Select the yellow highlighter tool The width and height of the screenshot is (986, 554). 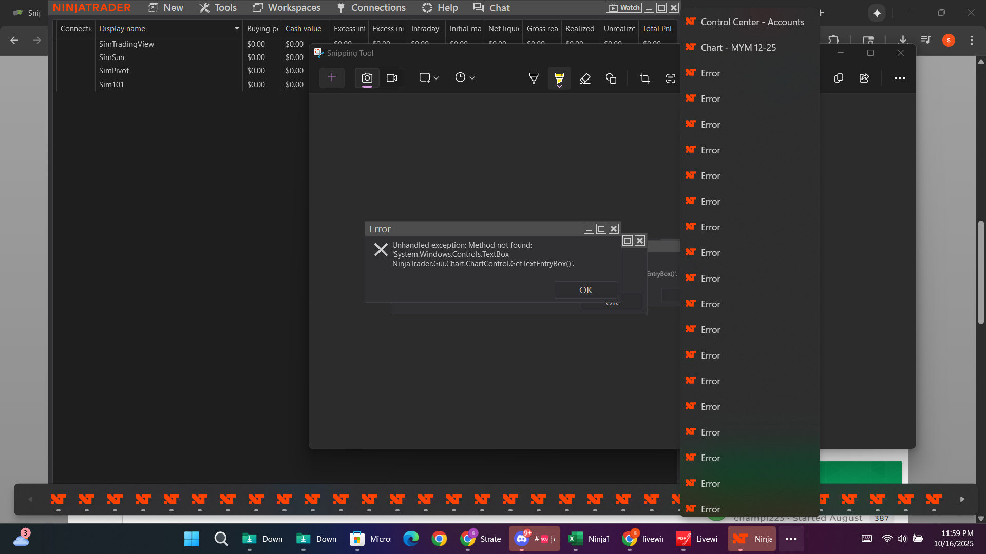click(x=559, y=78)
